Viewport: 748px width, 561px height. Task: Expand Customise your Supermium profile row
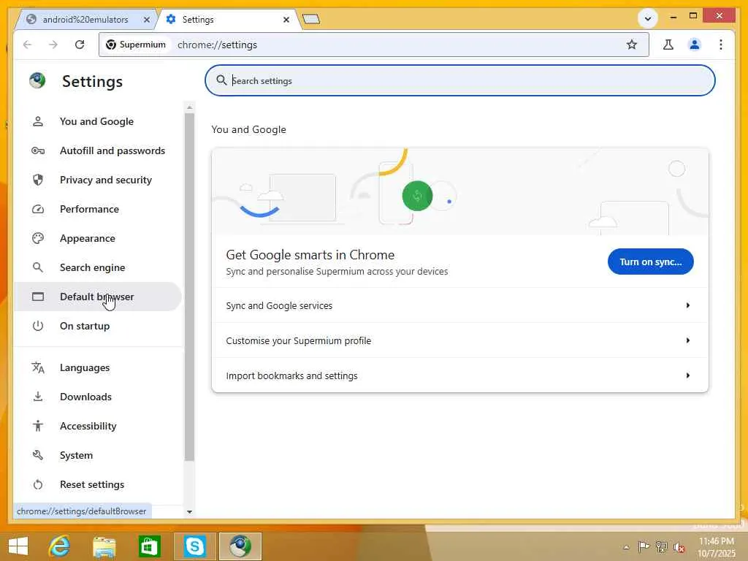460,340
